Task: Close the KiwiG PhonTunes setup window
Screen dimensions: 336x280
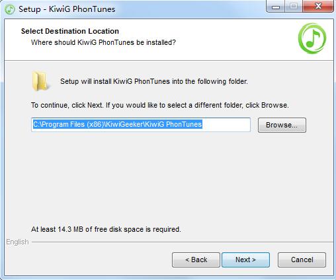Action: (x=318, y=7)
